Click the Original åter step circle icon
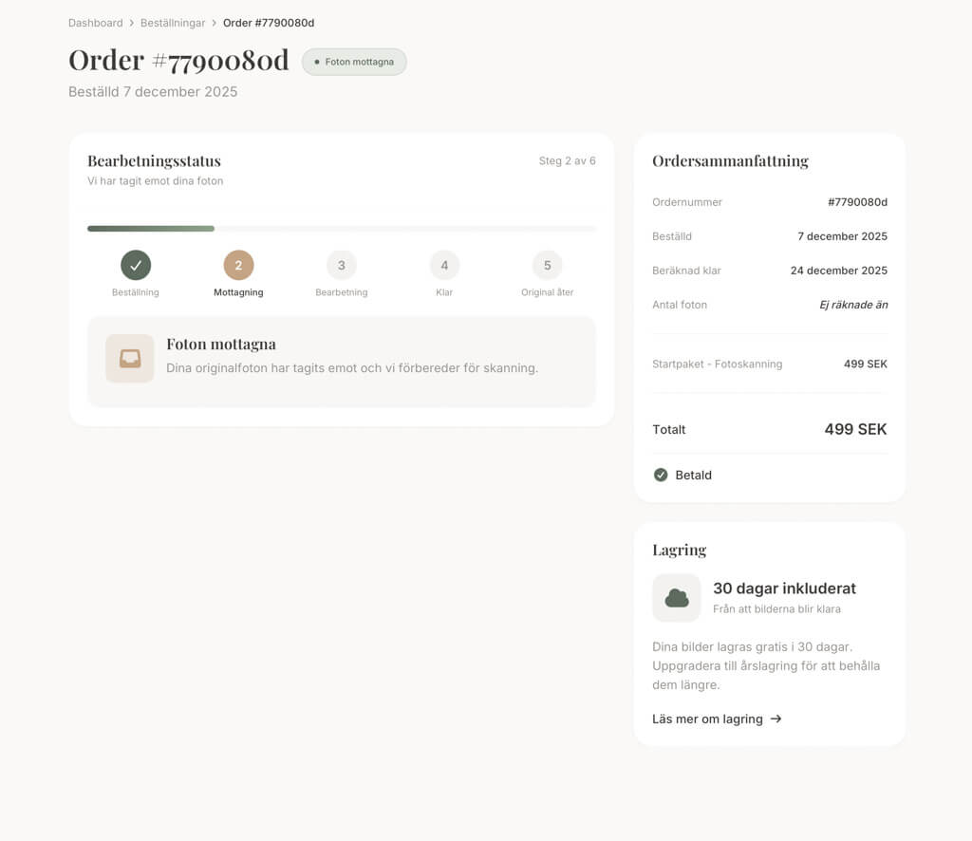Image resolution: width=972 pixels, height=841 pixels. point(547,267)
